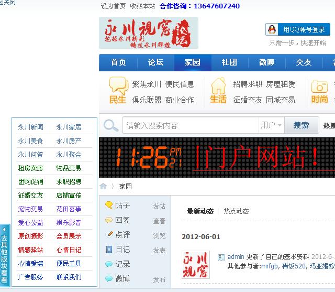Open the 房屋租赁 link
Screen dimensions: 335x292
point(281,84)
